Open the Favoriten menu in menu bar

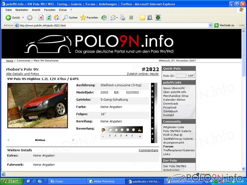coord(50,10)
